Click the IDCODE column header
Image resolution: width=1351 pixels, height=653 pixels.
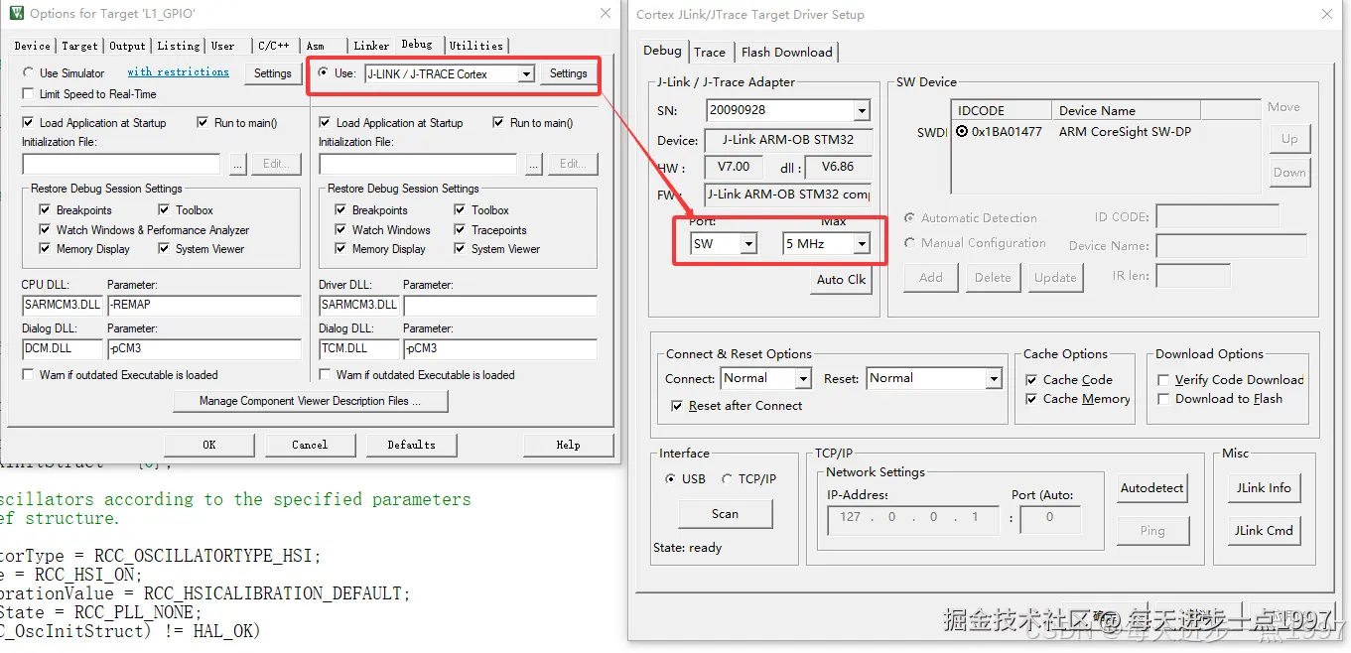tap(1002, 110)
